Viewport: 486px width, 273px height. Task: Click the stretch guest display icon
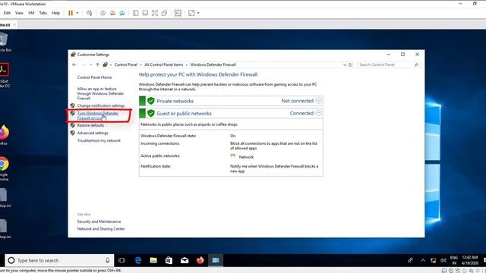point(191,13)
